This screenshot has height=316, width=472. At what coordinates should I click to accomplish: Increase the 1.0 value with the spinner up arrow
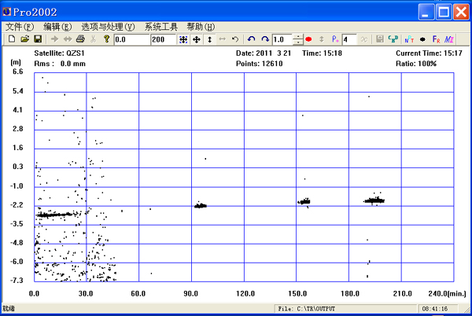[297, 37]
